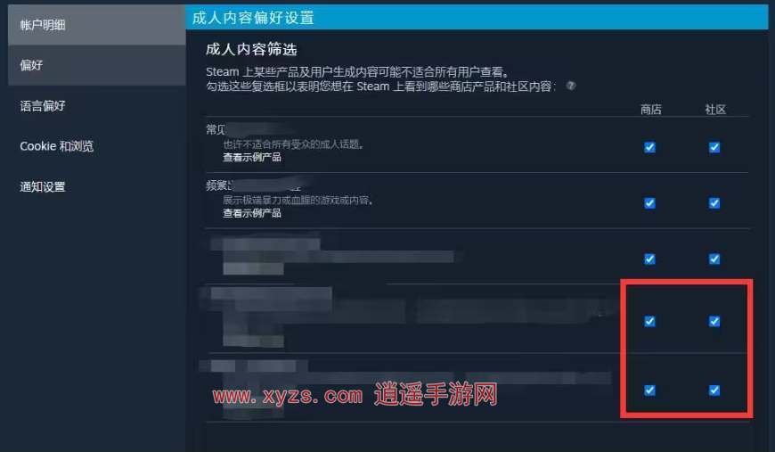Uncheck lower 社区 checkbox inside red box

714,390
